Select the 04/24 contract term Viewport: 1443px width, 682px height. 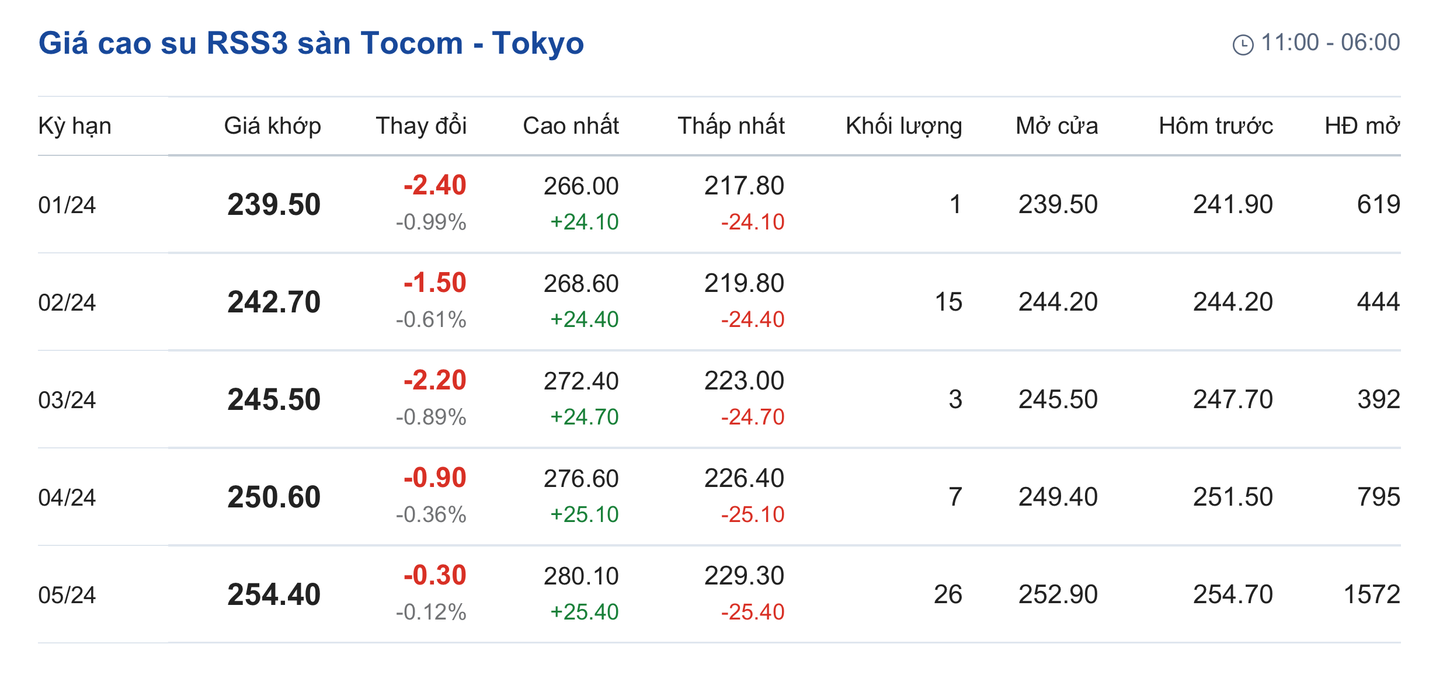(67, 497)
